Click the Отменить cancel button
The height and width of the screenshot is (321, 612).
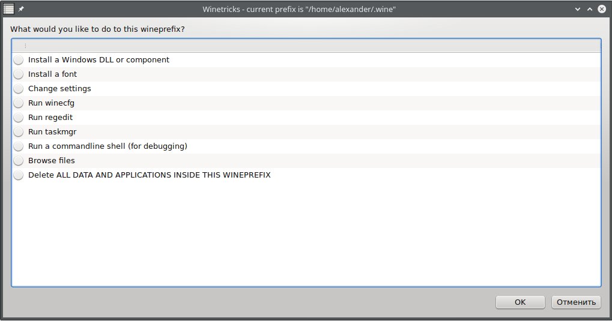tap(576, 302)
